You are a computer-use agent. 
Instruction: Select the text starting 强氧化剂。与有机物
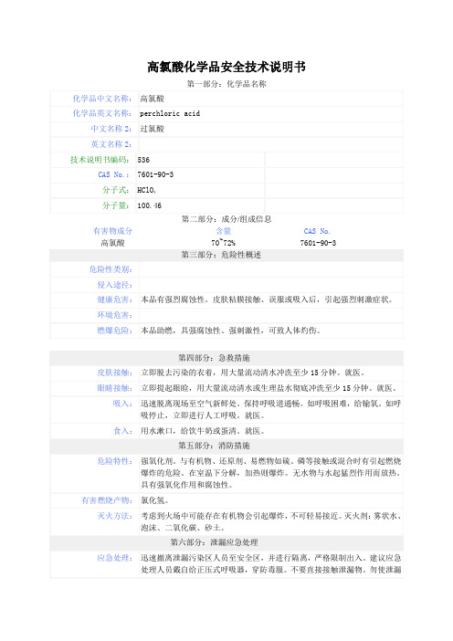coord(271,473)
